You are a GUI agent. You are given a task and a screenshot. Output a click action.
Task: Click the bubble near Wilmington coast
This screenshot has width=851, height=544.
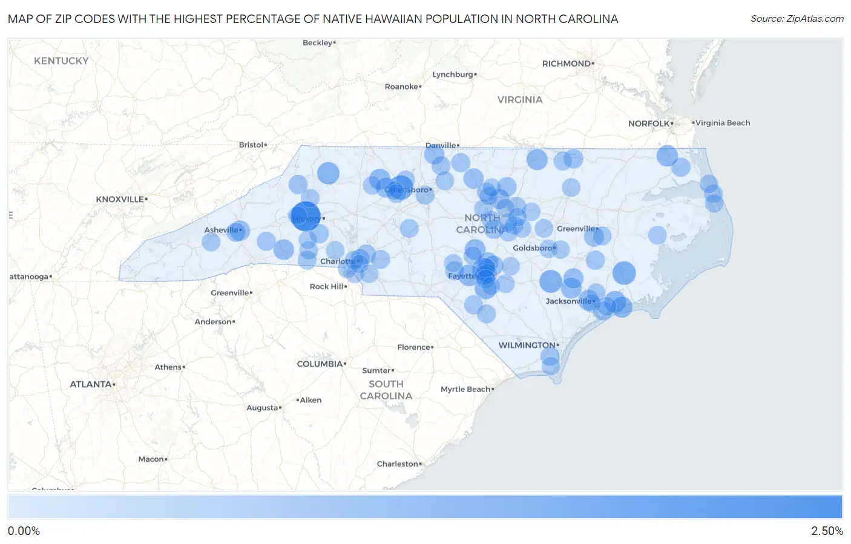click(x=550, y=365)
